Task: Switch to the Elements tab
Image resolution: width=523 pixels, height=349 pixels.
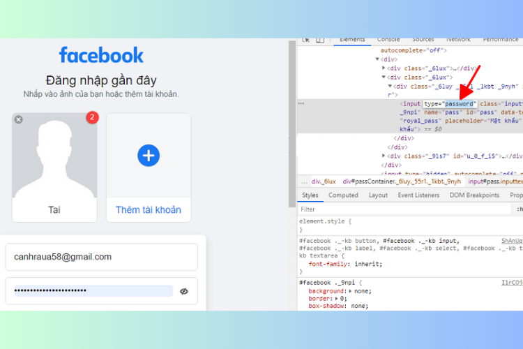Action: (352, 40)
